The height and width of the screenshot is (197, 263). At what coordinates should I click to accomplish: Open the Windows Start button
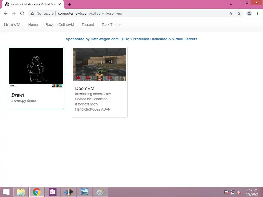(x=6, y=192)
